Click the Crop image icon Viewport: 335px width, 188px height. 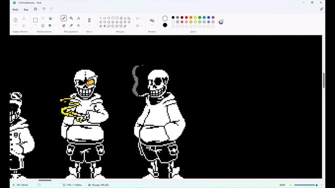click(x=43, y=19)
